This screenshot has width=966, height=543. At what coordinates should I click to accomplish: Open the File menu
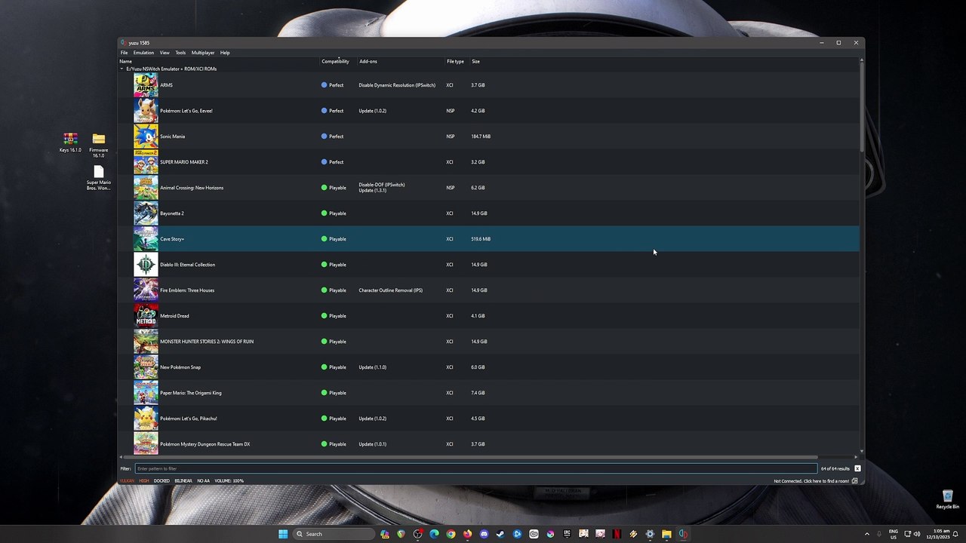point(124,53)
